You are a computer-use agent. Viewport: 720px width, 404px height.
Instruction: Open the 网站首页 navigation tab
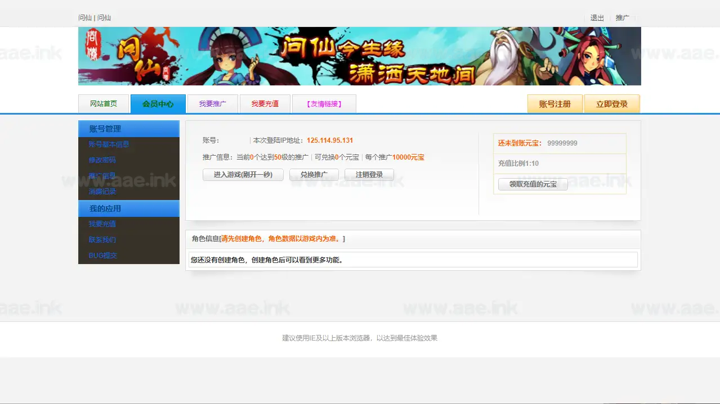point(104,104)
